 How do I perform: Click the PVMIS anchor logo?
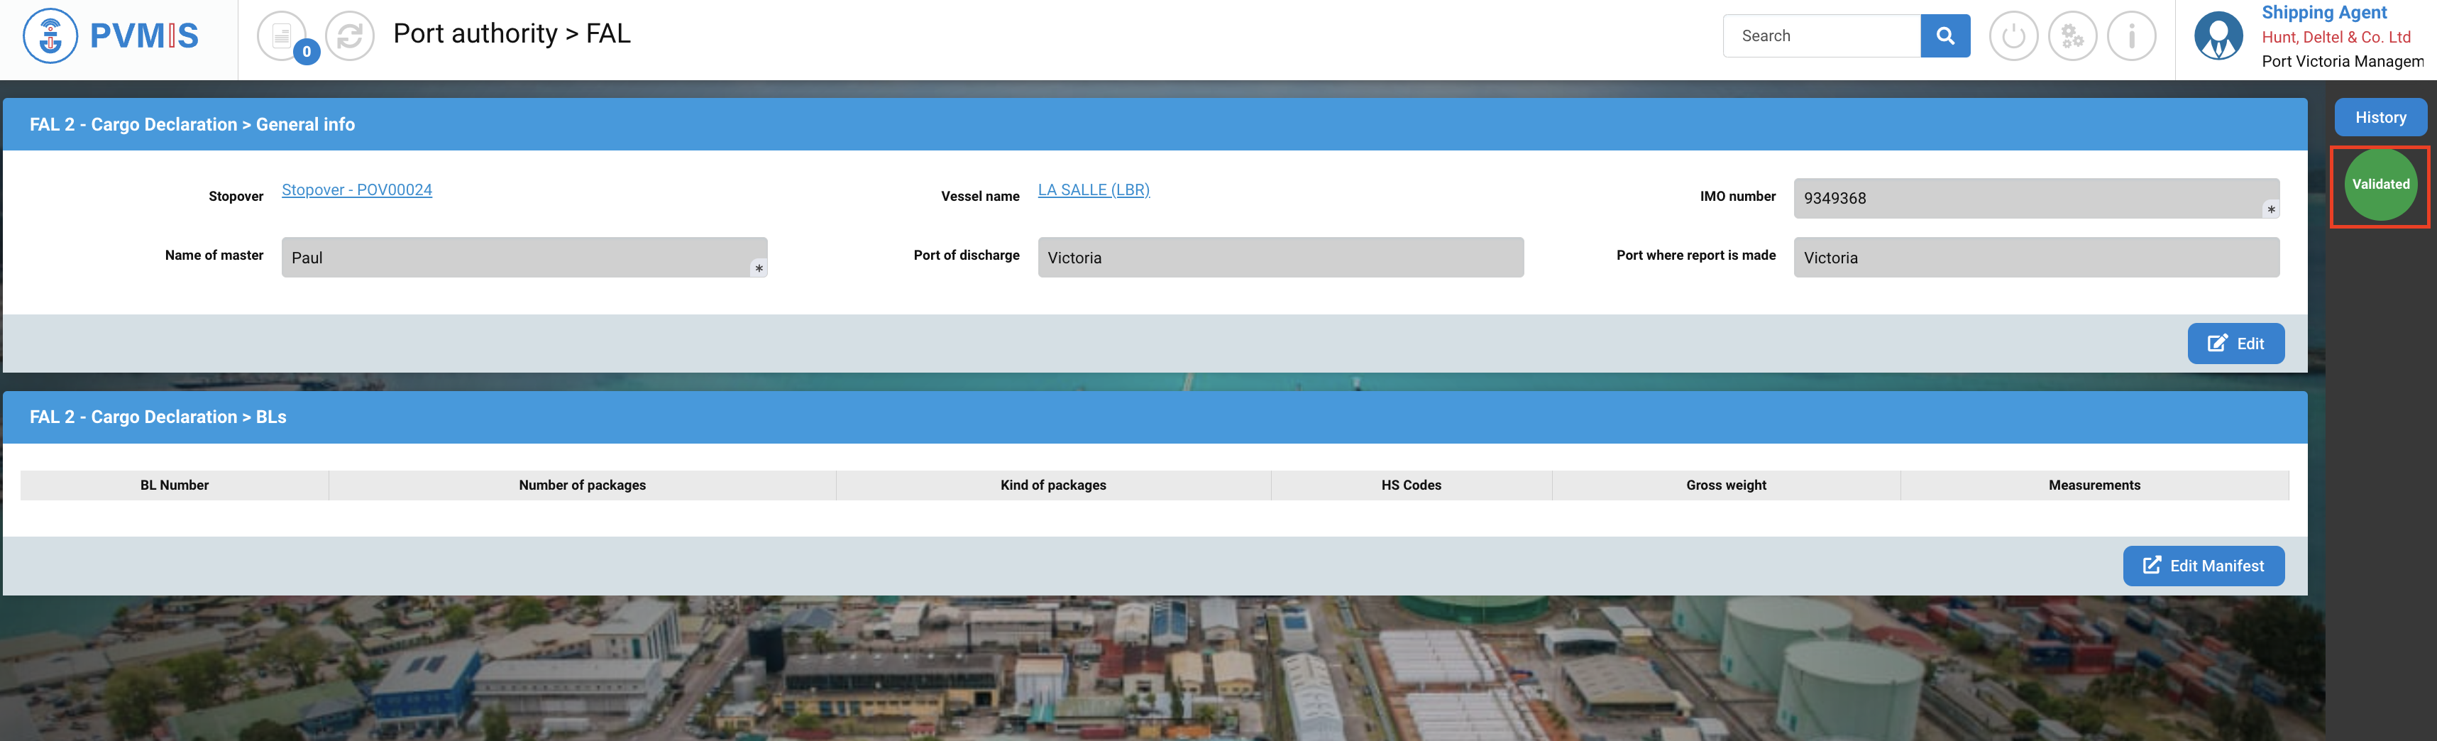point(50,36)
